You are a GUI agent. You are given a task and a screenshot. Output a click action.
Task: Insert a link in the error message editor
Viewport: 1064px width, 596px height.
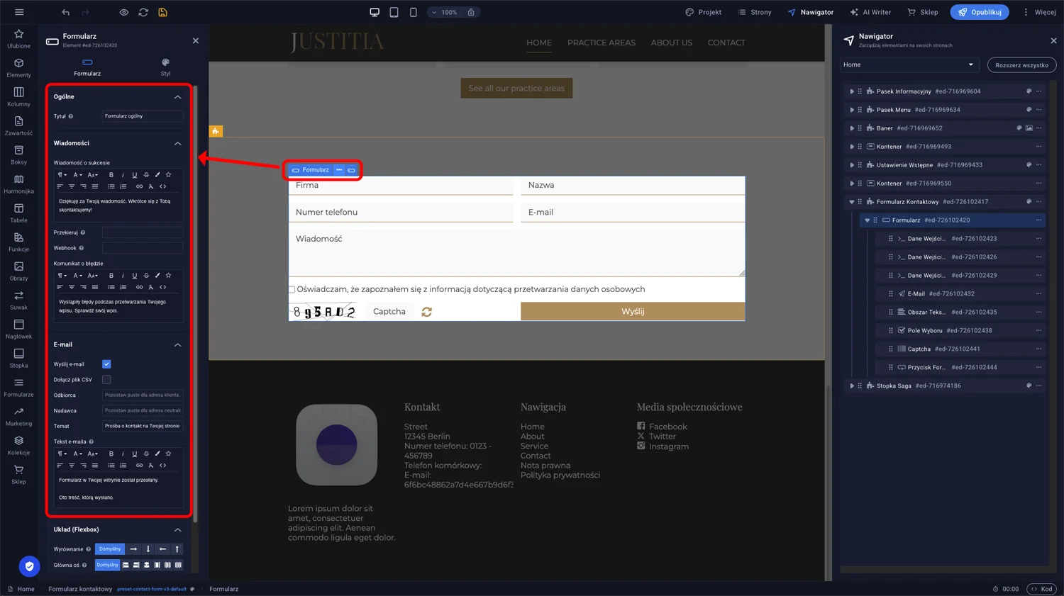(140, 286)
